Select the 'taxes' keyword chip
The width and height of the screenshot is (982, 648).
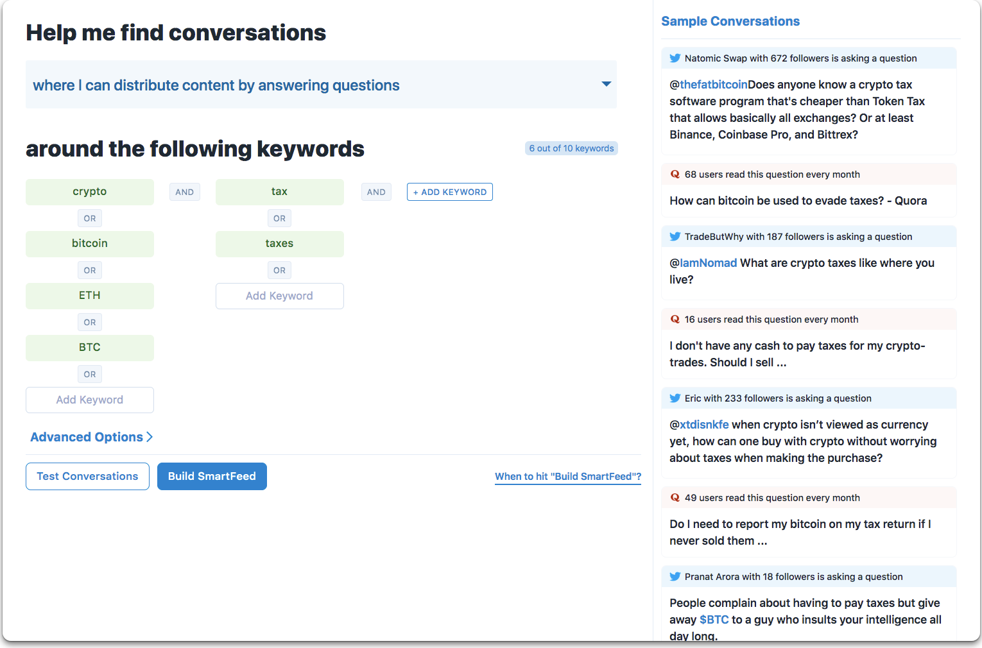click(280, 244)
